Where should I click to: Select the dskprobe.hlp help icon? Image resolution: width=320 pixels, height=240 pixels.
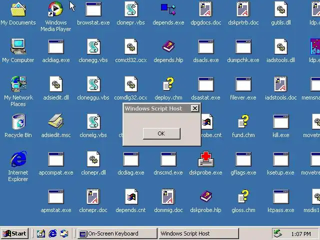click(206, 196)
